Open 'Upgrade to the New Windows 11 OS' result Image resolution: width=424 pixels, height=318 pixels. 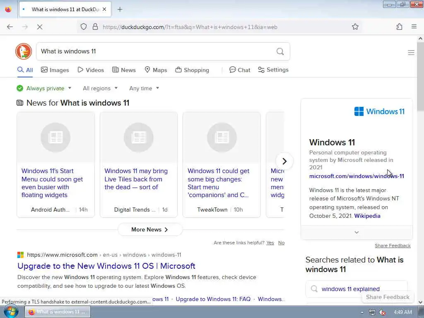pos(106,266)
